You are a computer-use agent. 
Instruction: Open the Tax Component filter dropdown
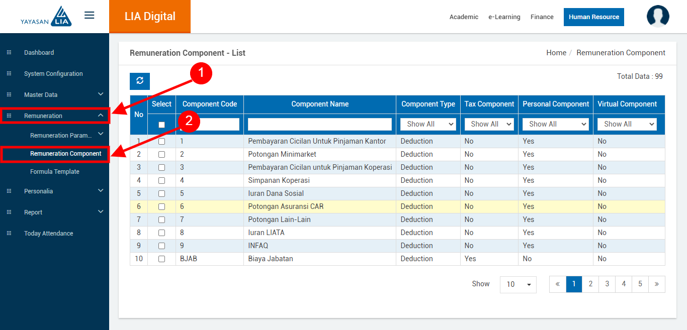point(489,124)
